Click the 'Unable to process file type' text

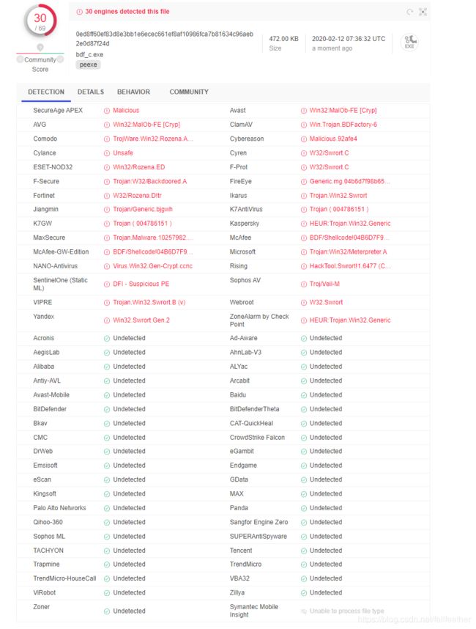346,611
